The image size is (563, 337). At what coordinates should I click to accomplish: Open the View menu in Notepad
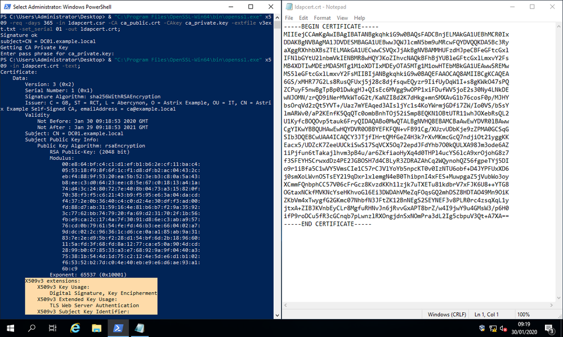click(342, 17)
